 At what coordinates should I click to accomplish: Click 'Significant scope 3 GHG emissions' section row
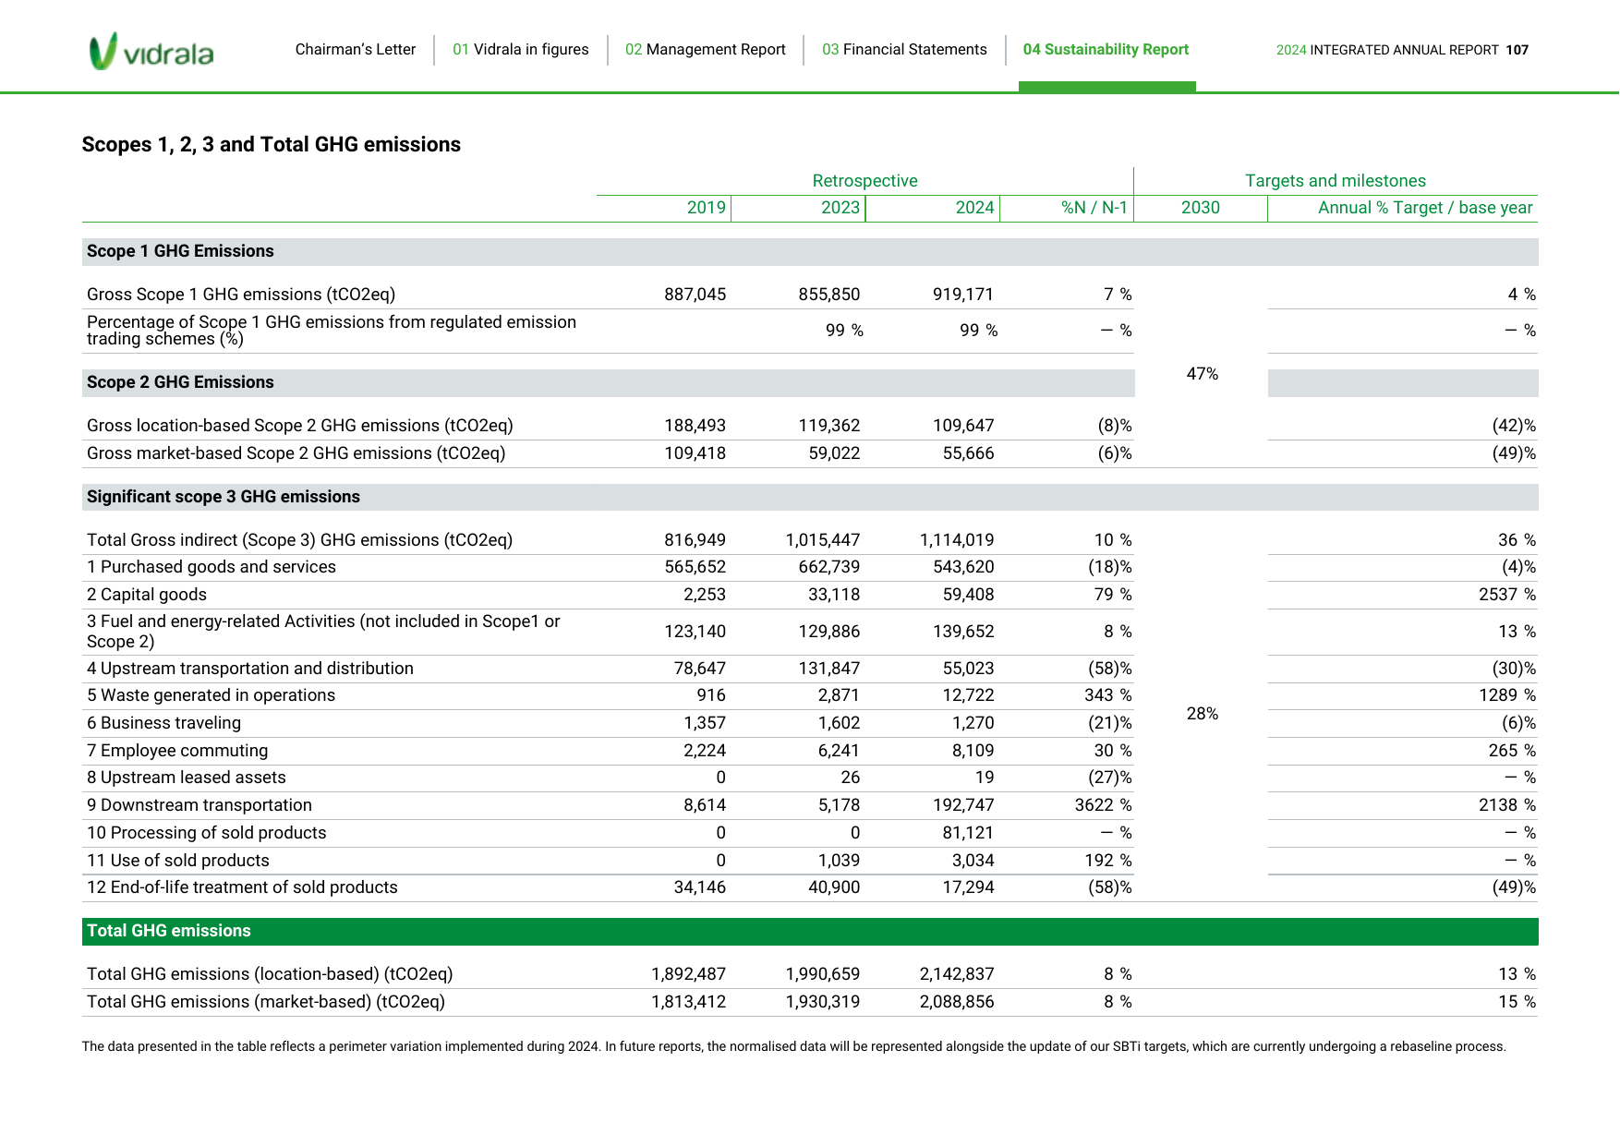[810, 497]
